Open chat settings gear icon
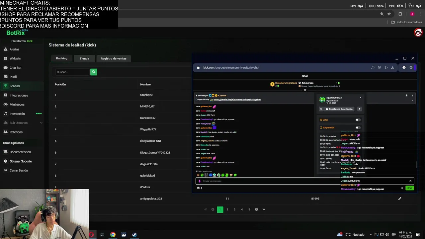This screenshot has width=425, height=239. tap(402, 188)
